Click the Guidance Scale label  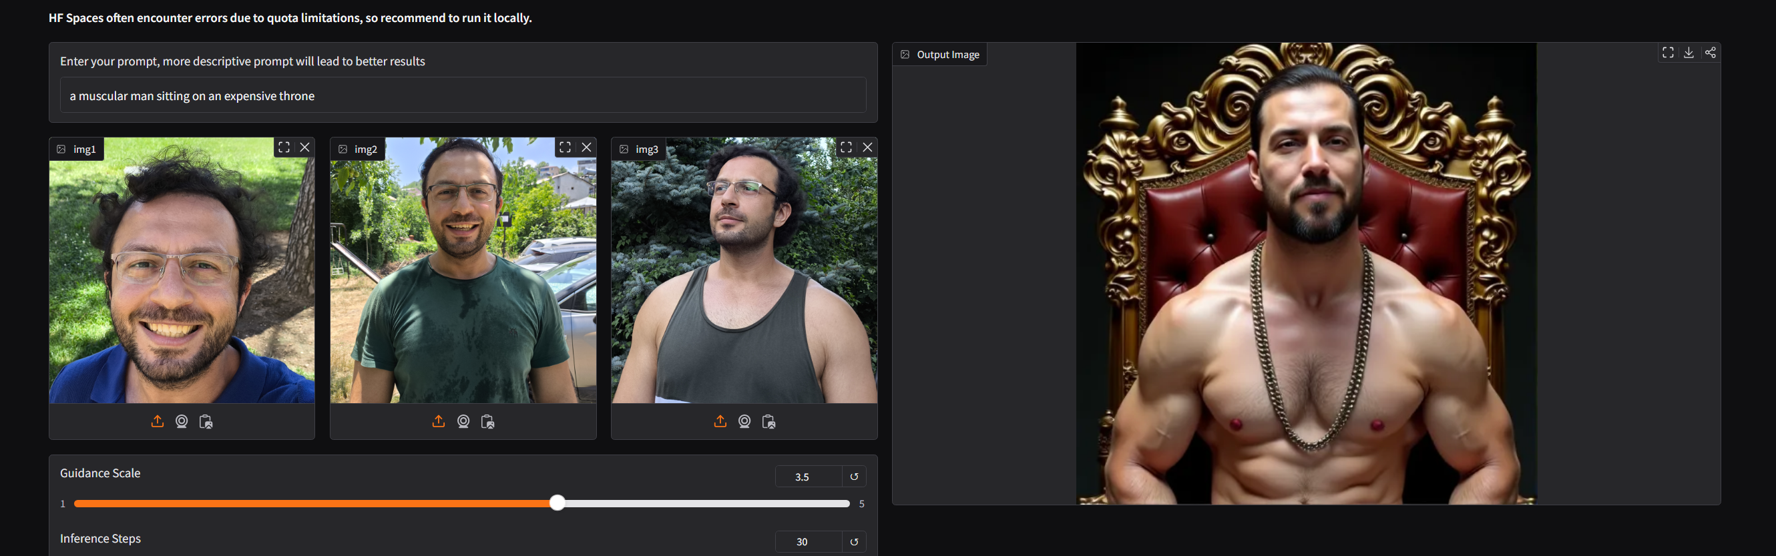[100, 473]
